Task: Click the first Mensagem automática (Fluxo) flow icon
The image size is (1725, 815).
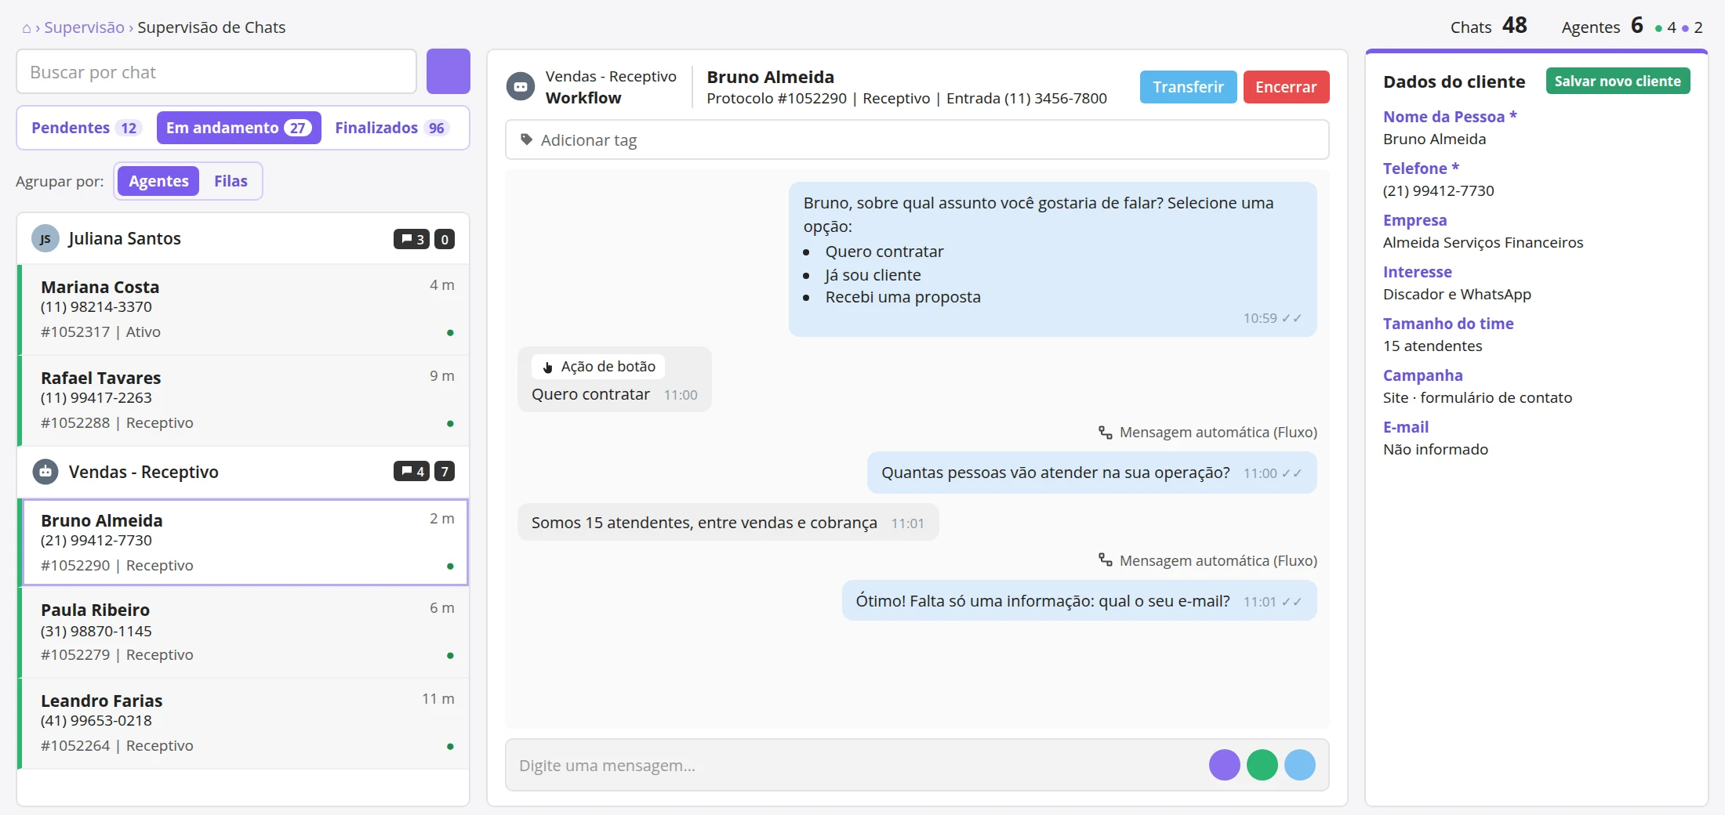Action: pyautogui.click(x=1106, y=432)
